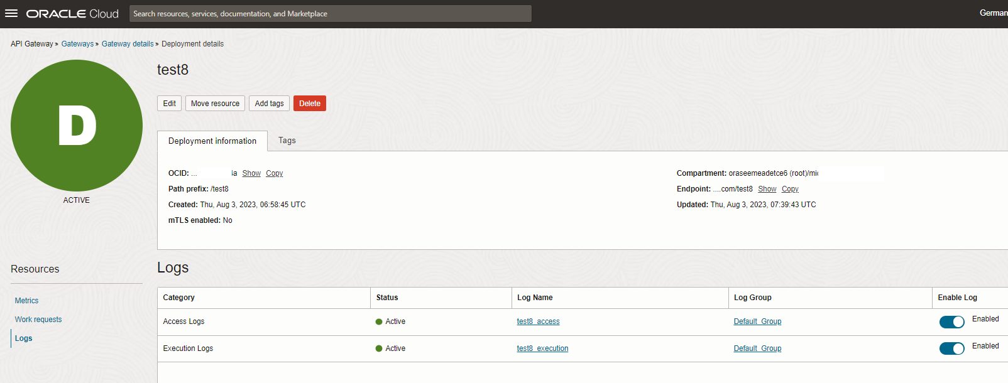
Task: Click the mTLS enabled No value
Action: (x=227, y=220)
